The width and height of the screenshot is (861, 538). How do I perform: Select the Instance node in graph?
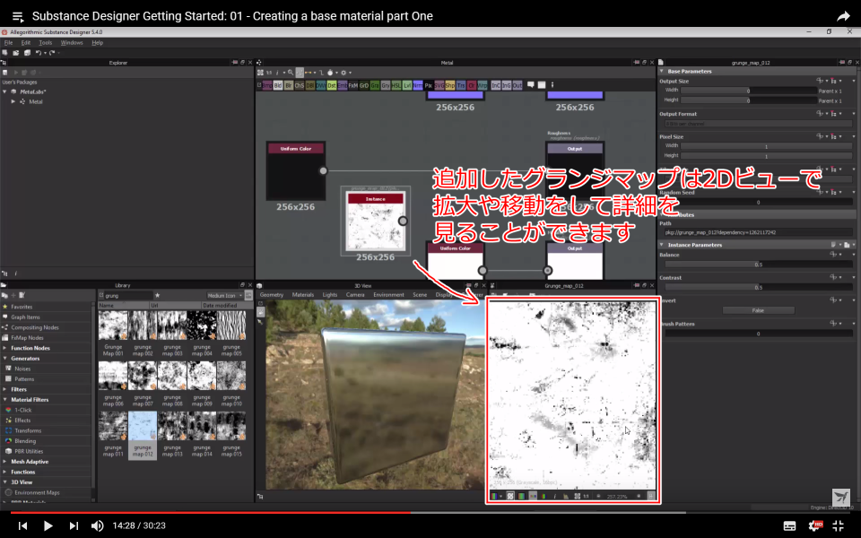tap(376, 221)
